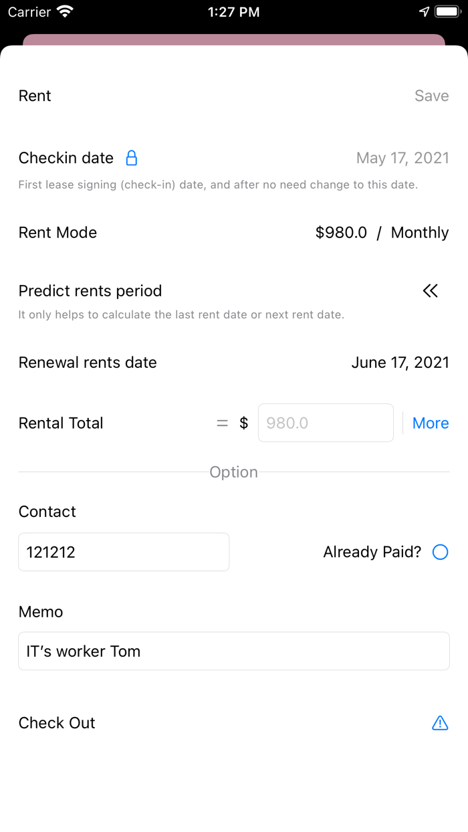
Task: Open More options next to Rental Total
Action: pyautogui.click(x=431, y=423)
